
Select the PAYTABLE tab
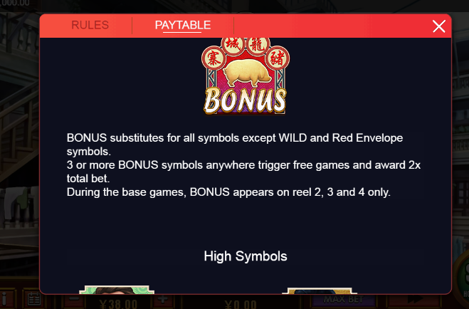pyautogui.click(x=183, y=25)
